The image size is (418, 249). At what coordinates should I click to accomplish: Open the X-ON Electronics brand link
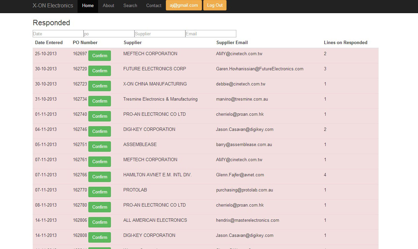(x=53, y=5)
